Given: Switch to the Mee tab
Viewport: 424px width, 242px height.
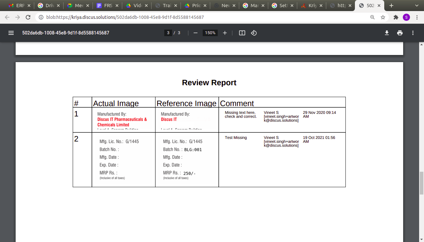Looking at the screenshot, I should tap(78, 6).
